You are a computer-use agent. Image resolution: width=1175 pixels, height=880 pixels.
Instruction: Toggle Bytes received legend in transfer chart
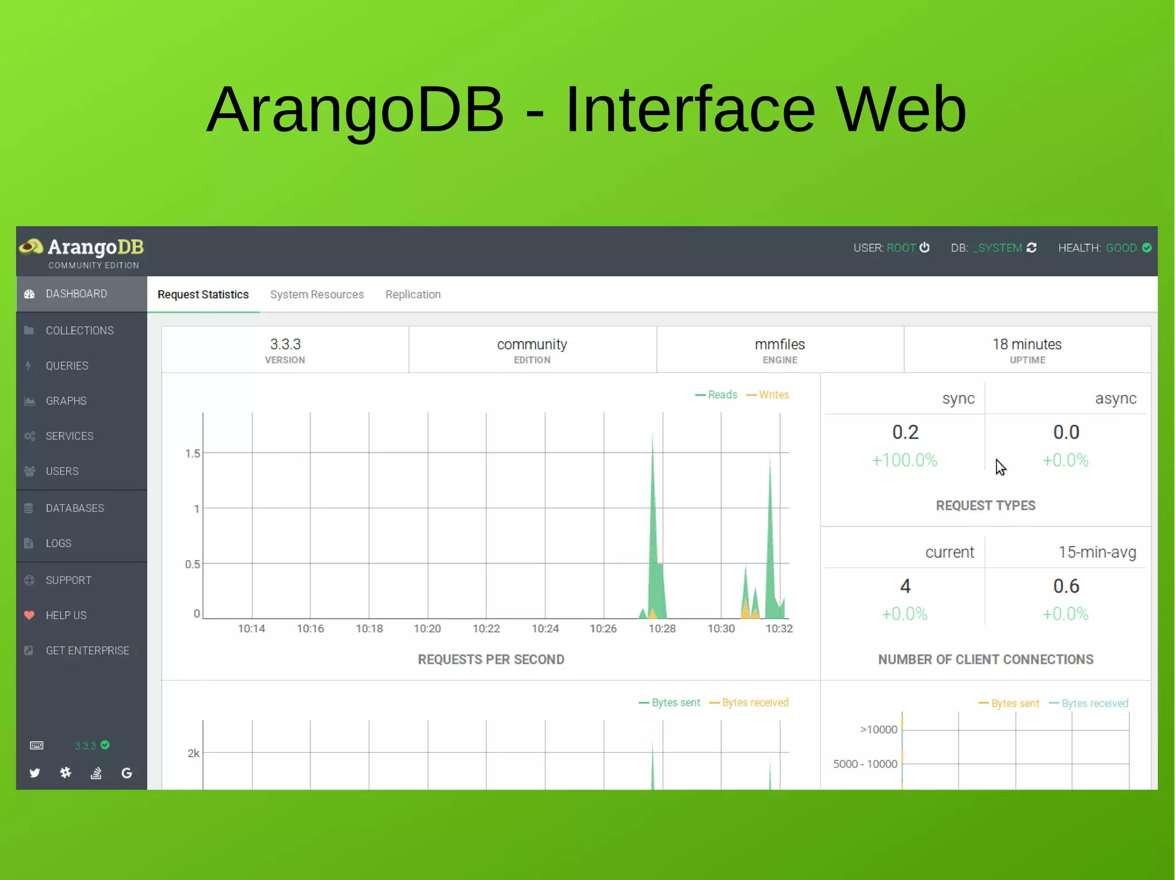pyautogui.click(x=749, y=703)
